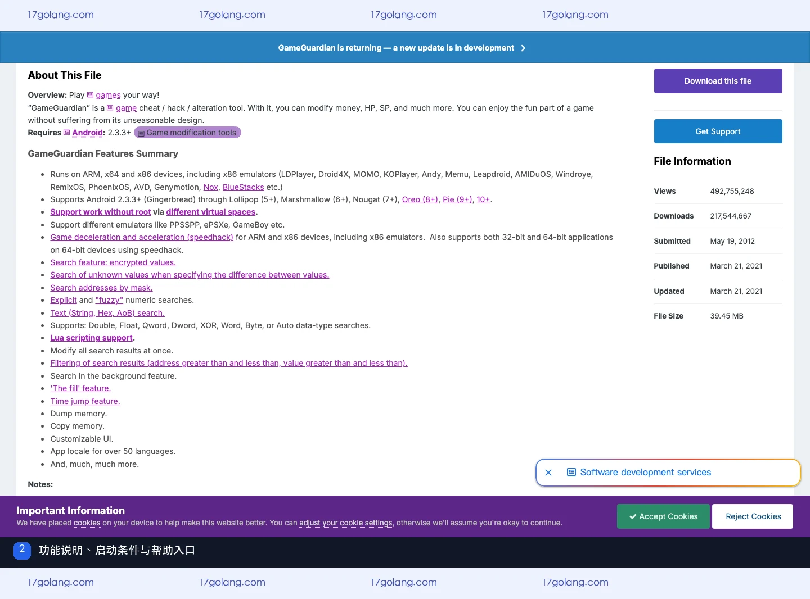Screen dimensions: 810x599
Task: Close the Software development services popup
Action: (x=548, y=473)
